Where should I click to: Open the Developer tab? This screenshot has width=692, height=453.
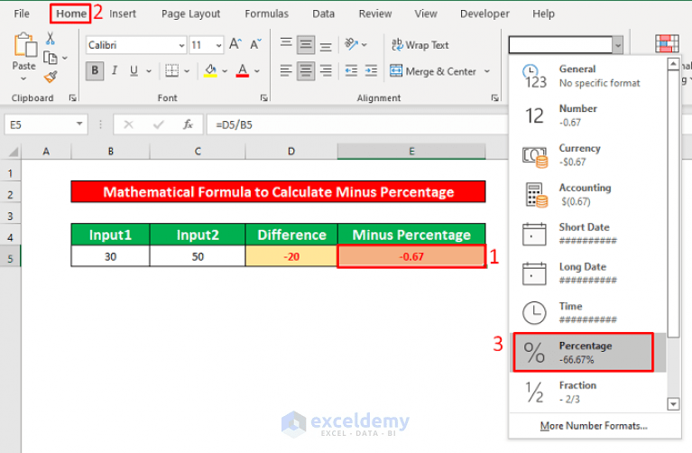(484, 14)
